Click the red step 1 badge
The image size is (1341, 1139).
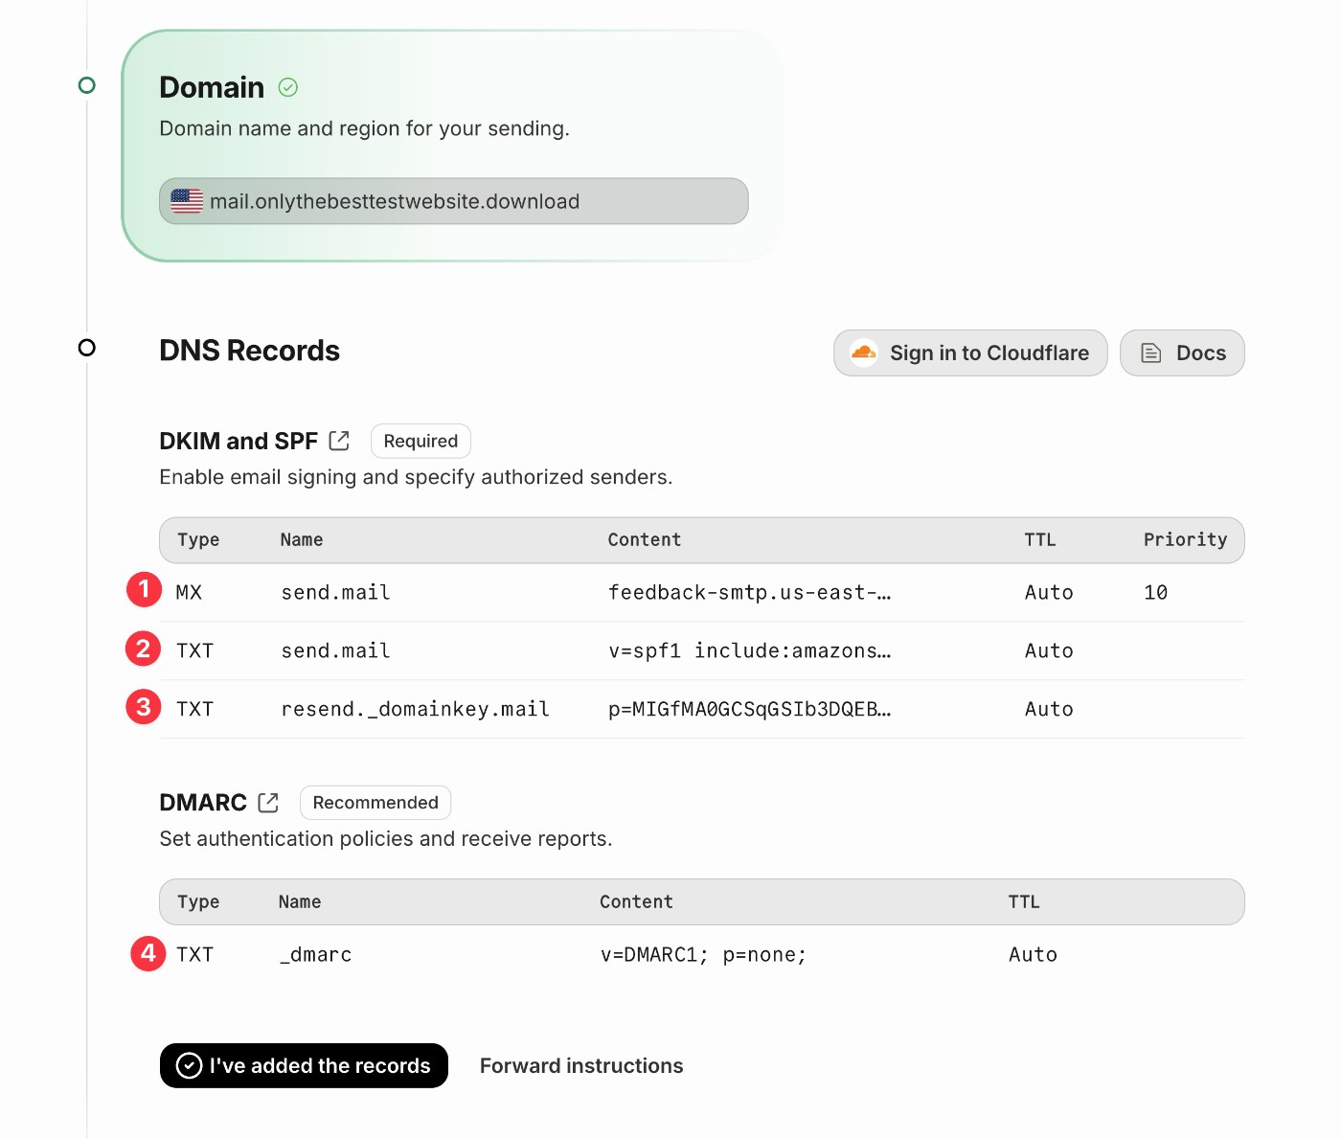click(144, 589)
